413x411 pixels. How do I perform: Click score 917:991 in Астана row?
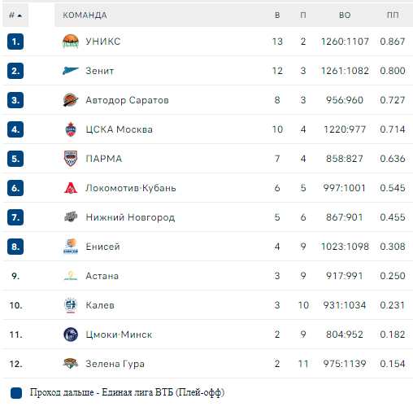(x=345, y=276)
